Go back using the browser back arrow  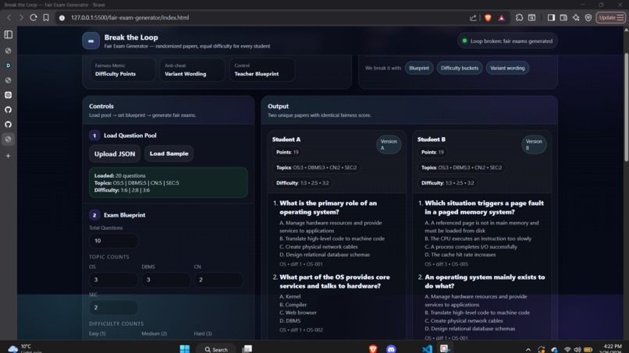(x=9, y=18)
